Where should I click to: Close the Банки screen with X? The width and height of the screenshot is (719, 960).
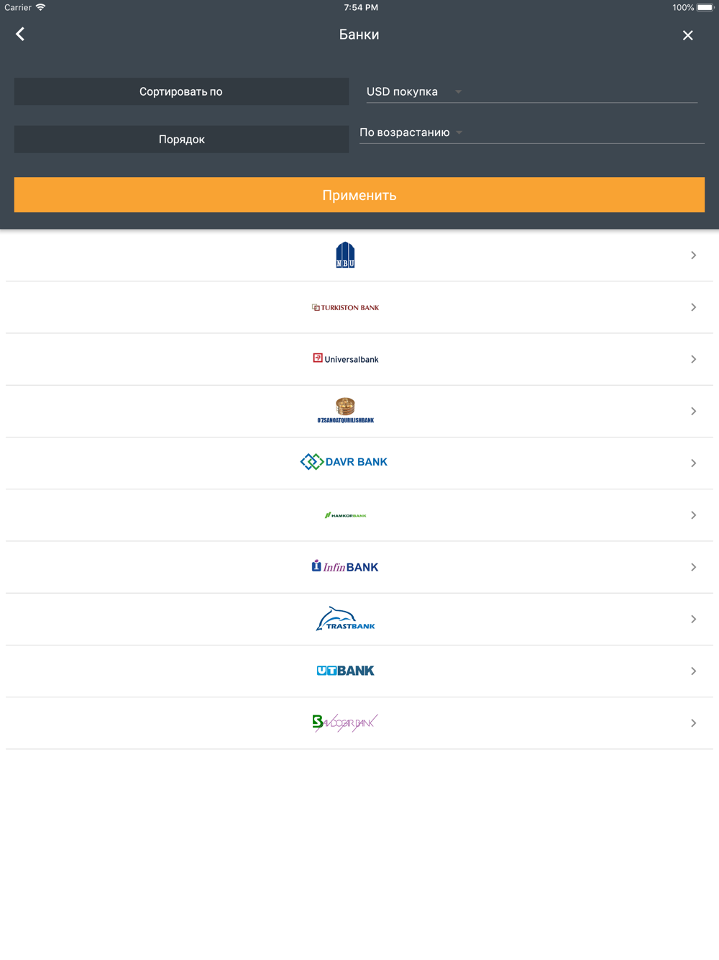pos(687,35)
